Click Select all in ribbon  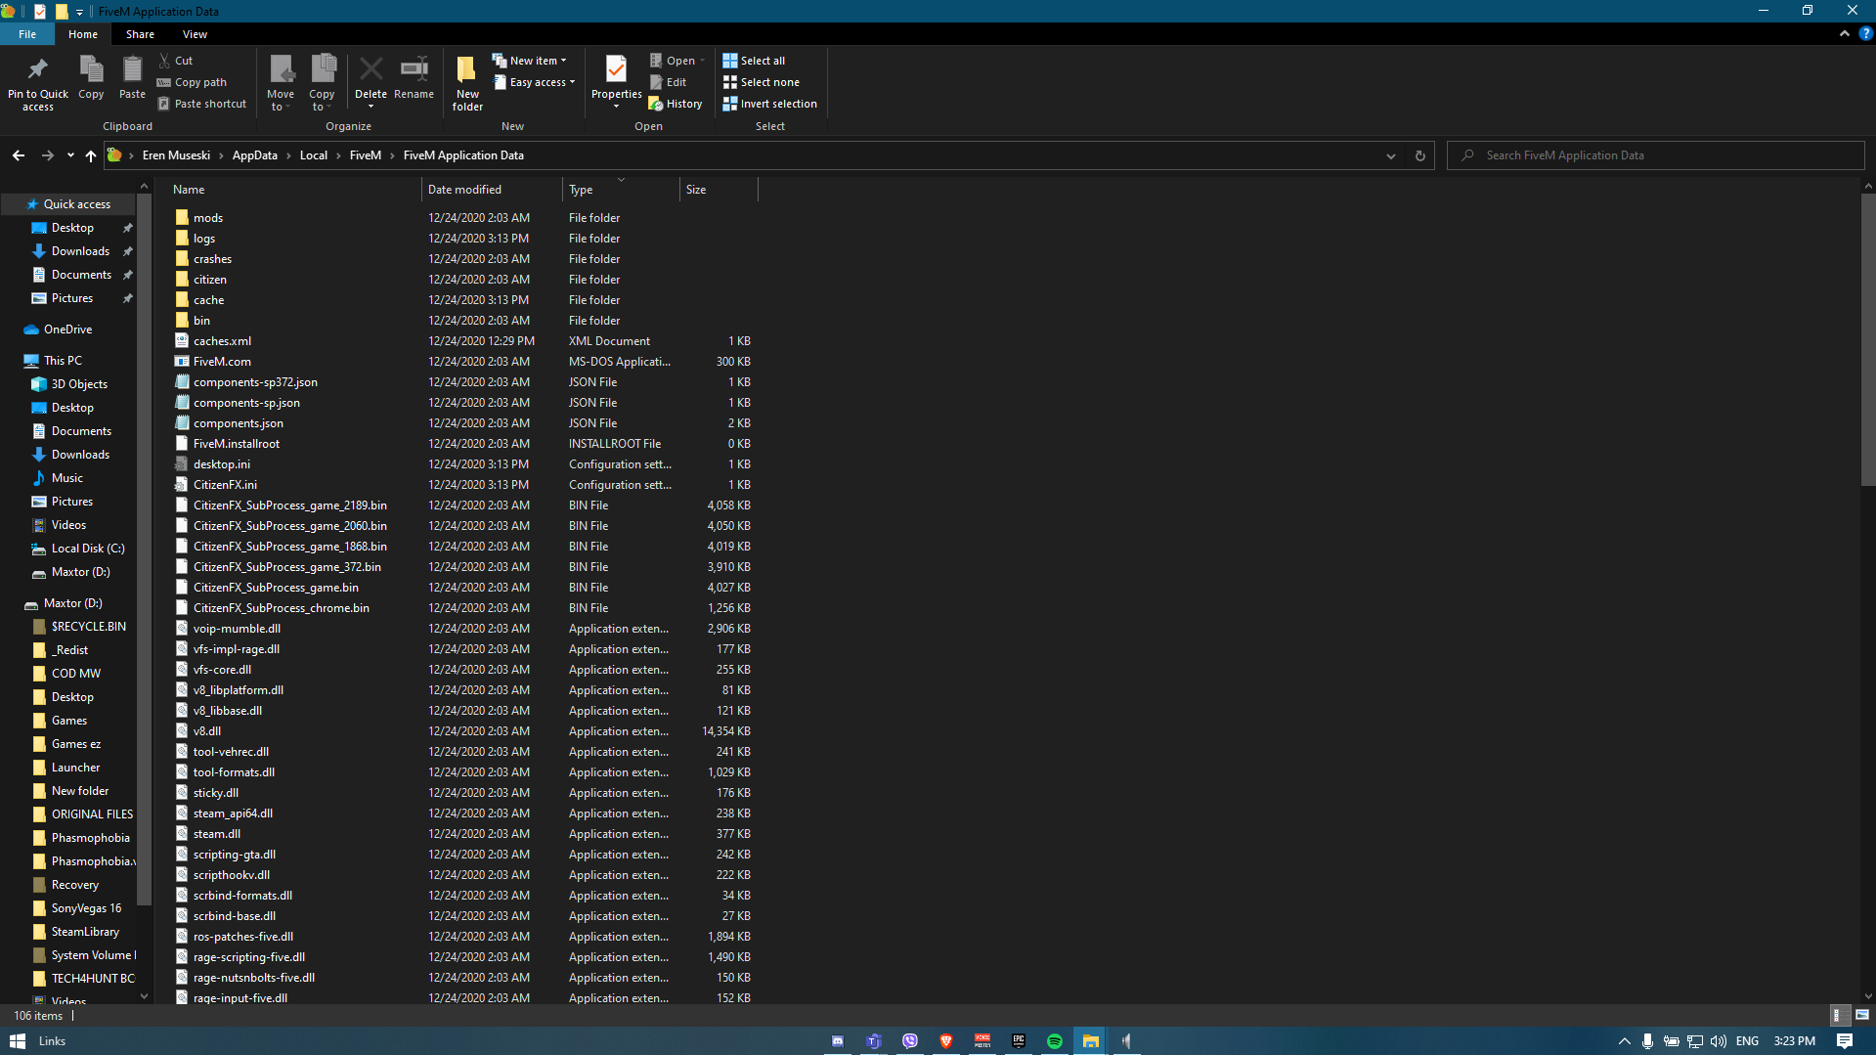click(754, 61)
